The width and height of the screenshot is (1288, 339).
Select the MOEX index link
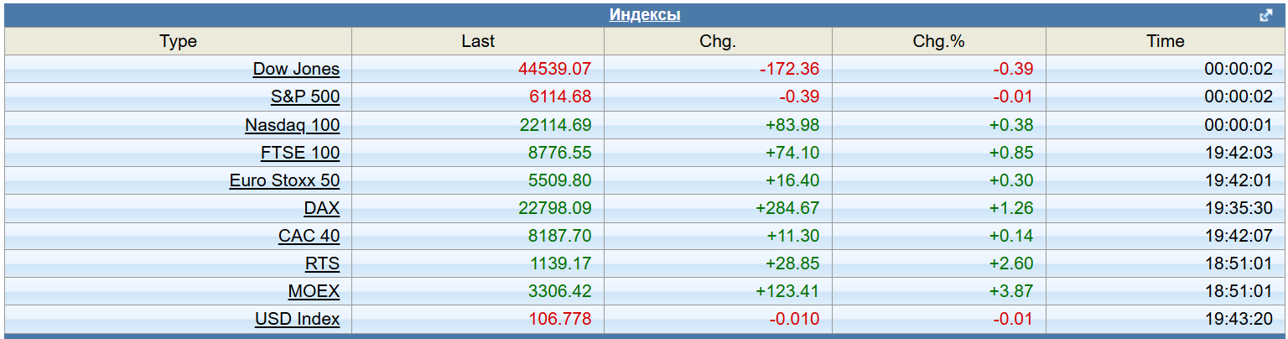314,291
